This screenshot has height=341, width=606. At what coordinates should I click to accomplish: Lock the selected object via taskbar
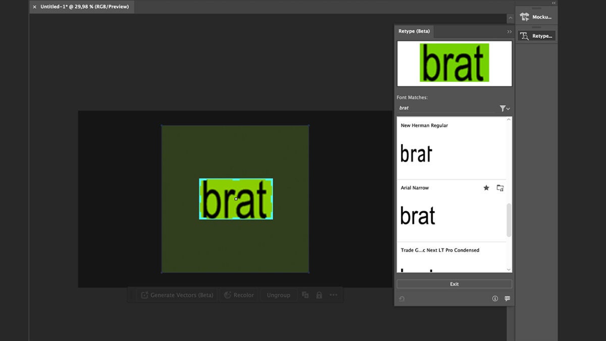319,295
